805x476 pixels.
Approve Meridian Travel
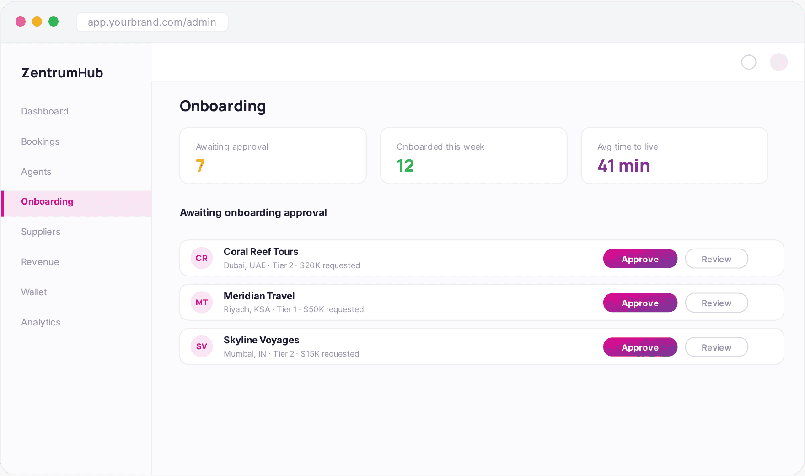(640, 303)
